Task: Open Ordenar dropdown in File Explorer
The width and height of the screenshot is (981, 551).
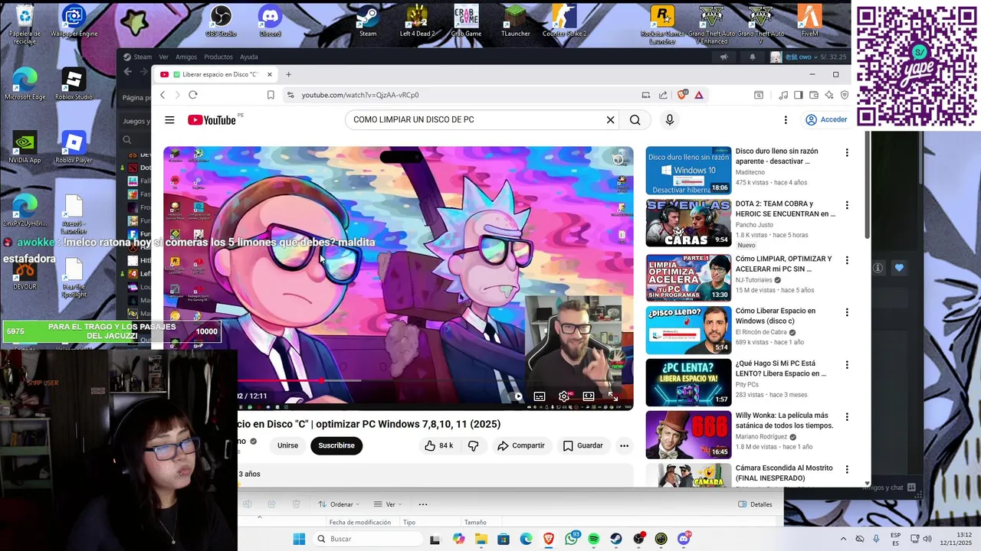Action: [339, 504]
